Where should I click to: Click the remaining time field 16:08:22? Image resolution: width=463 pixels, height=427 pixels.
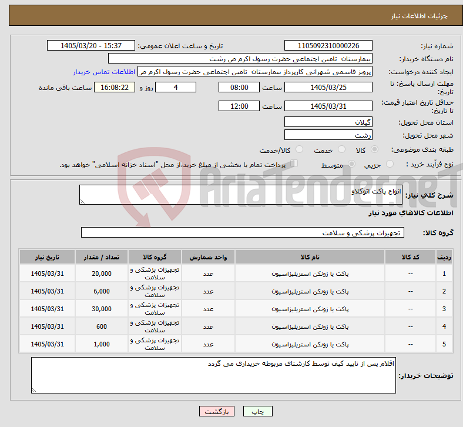115,87
